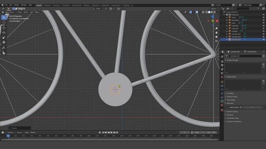Expand the Vertex Colors panel
Image resolution: width=266 pixels, height=149 pixels.
click(232, 96)
